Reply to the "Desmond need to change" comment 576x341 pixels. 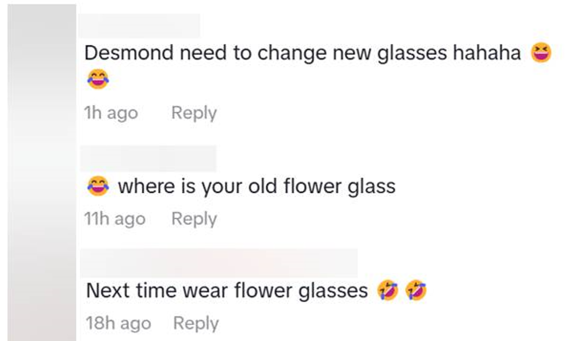(193, 113)
